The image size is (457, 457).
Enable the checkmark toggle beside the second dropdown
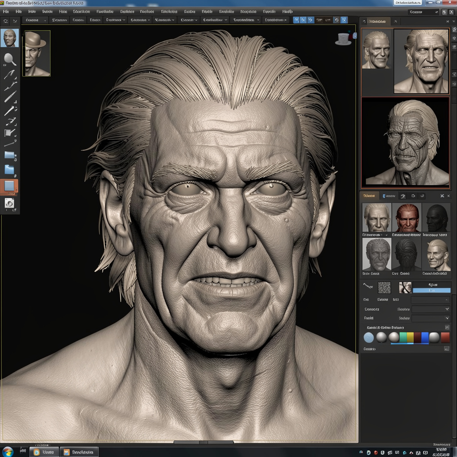click(x=447, y=309)
